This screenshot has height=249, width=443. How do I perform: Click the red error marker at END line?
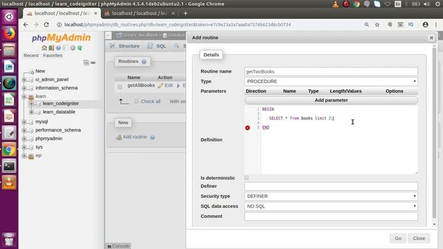248,127
